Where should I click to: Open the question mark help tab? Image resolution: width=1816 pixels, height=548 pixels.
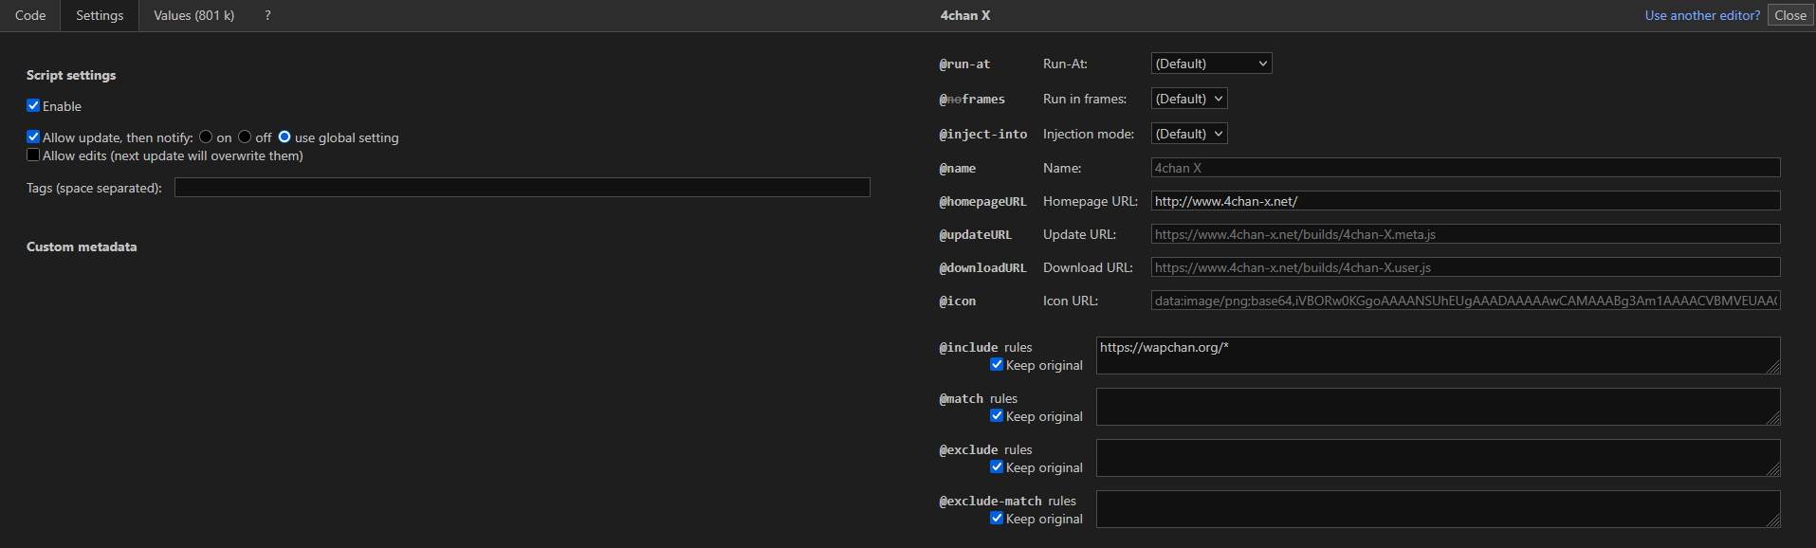(x=267, y=15)
